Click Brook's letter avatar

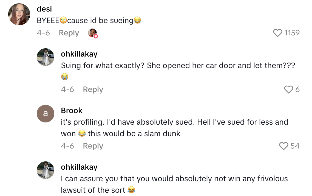pyautogui.click(x=45, y=113)
